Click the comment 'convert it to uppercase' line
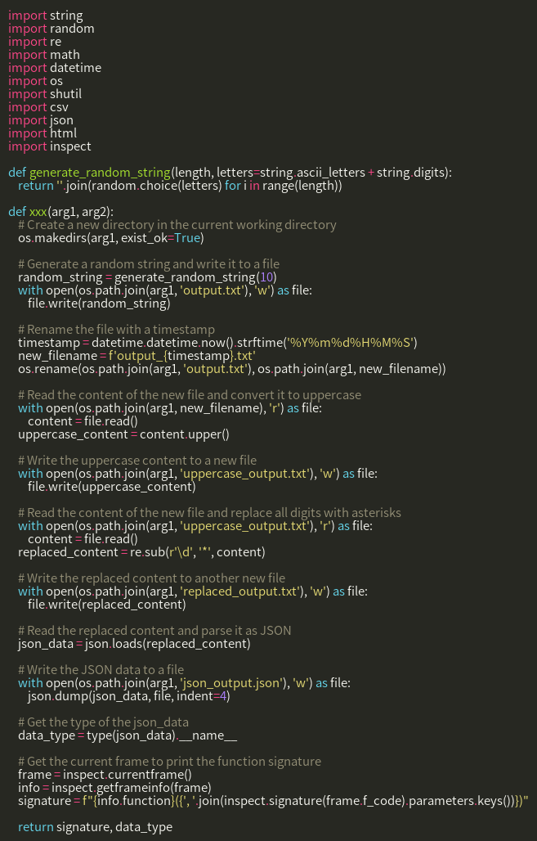Screen dimensions: 537x841 point(189,395)
